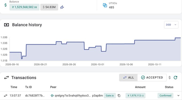
Task: Click the UTXOs count 485
Action: (x=111, y=7)
